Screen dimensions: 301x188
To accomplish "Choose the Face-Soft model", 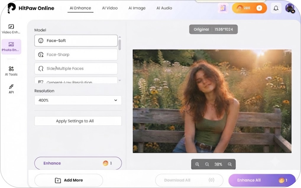I will tap(76, 40).
